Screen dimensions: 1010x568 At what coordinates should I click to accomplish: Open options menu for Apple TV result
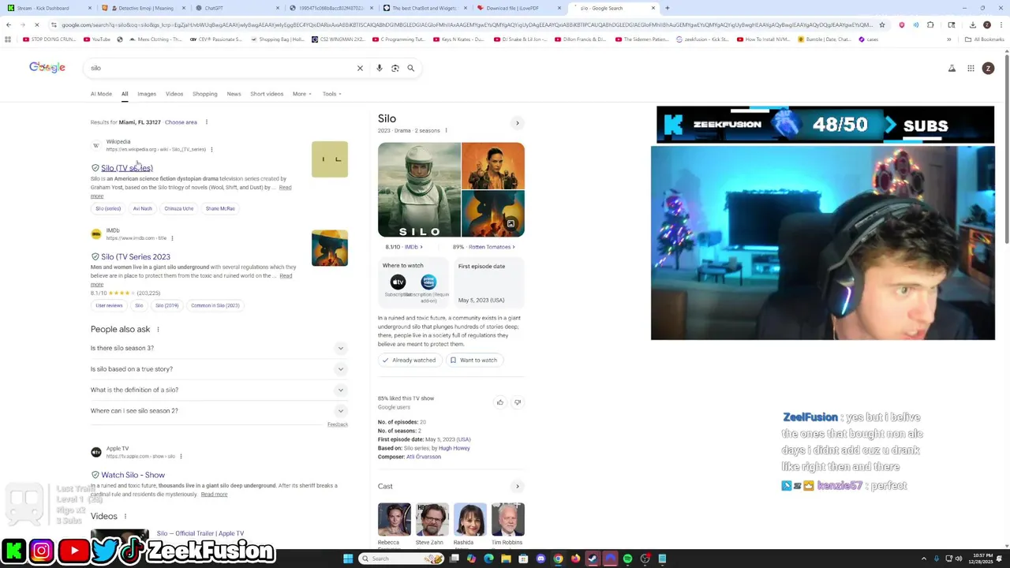181,456
